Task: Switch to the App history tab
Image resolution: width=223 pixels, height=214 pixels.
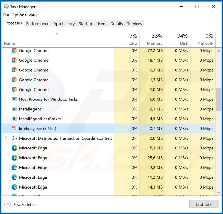Action: coord(64,24)
